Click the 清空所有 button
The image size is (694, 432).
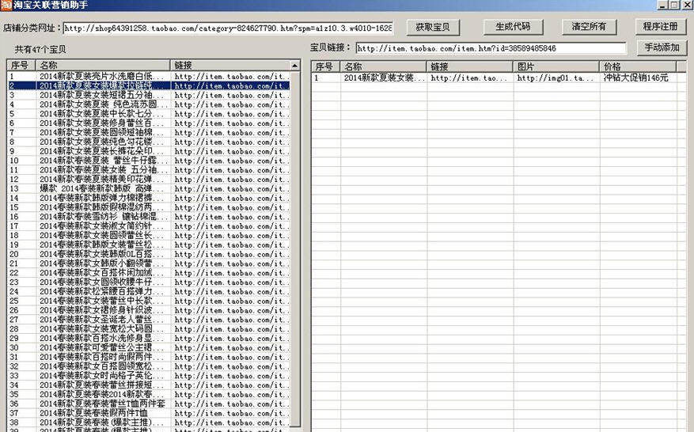588,27
